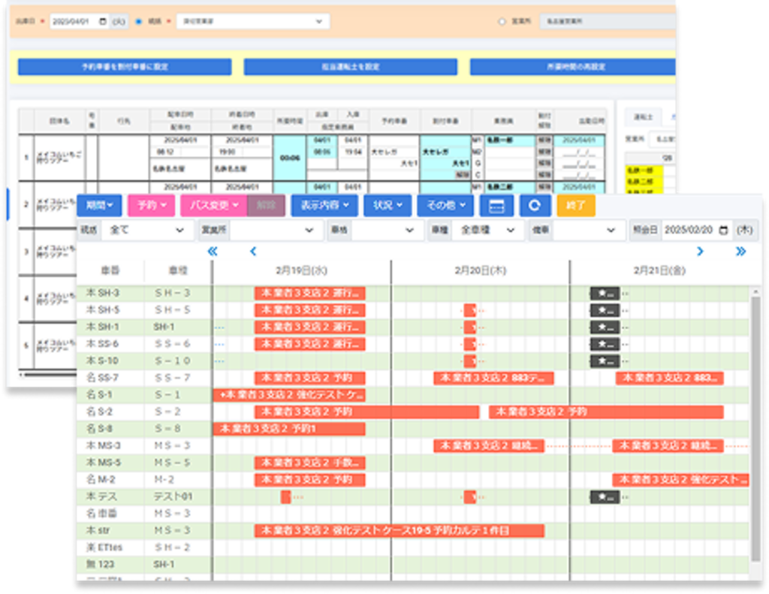The height and width of the screenshot is (594, 769).
Task: Go to previous day with single left arrow
Action: [253, 252]
